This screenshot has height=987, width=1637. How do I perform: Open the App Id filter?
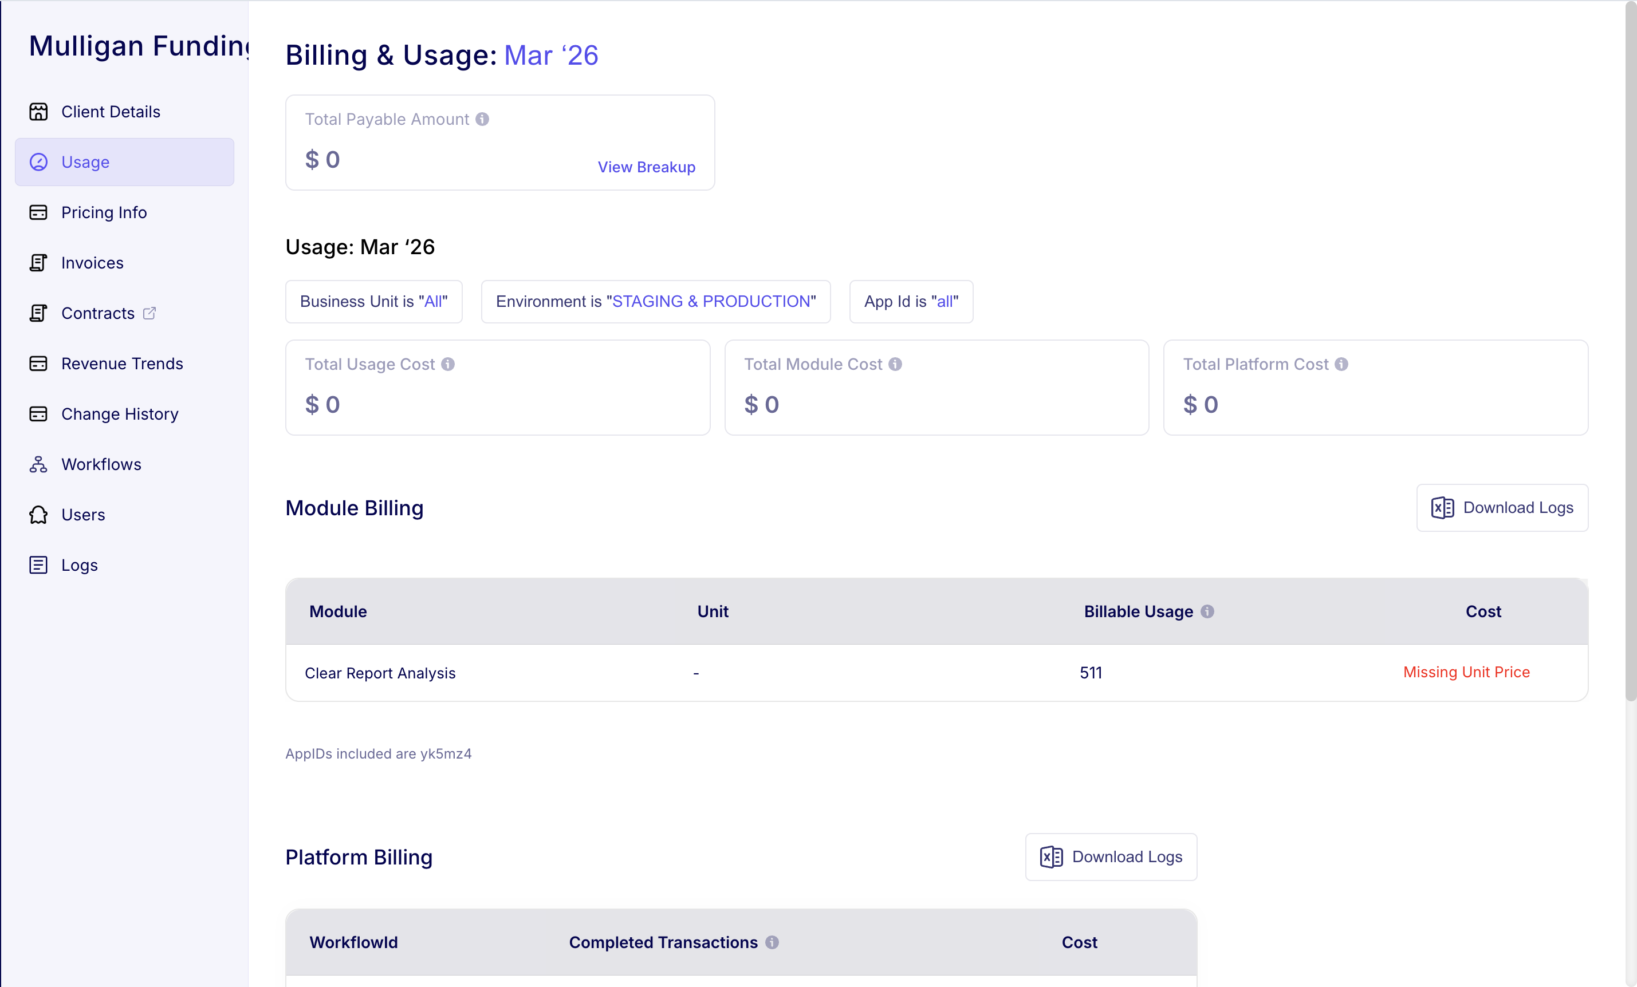911,302
